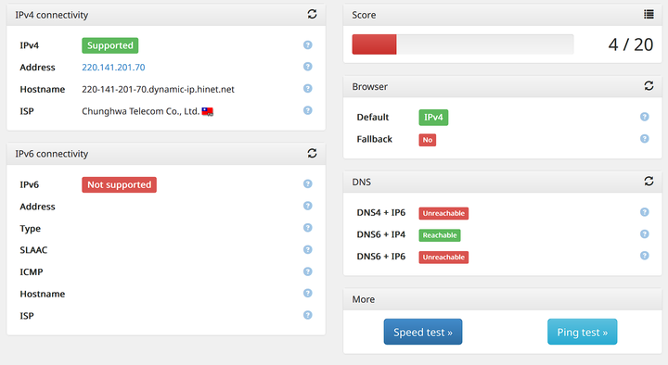Screen dimensions: 668x365
Task: Click the red score progress bar
Action: click(x=374, y=44)
